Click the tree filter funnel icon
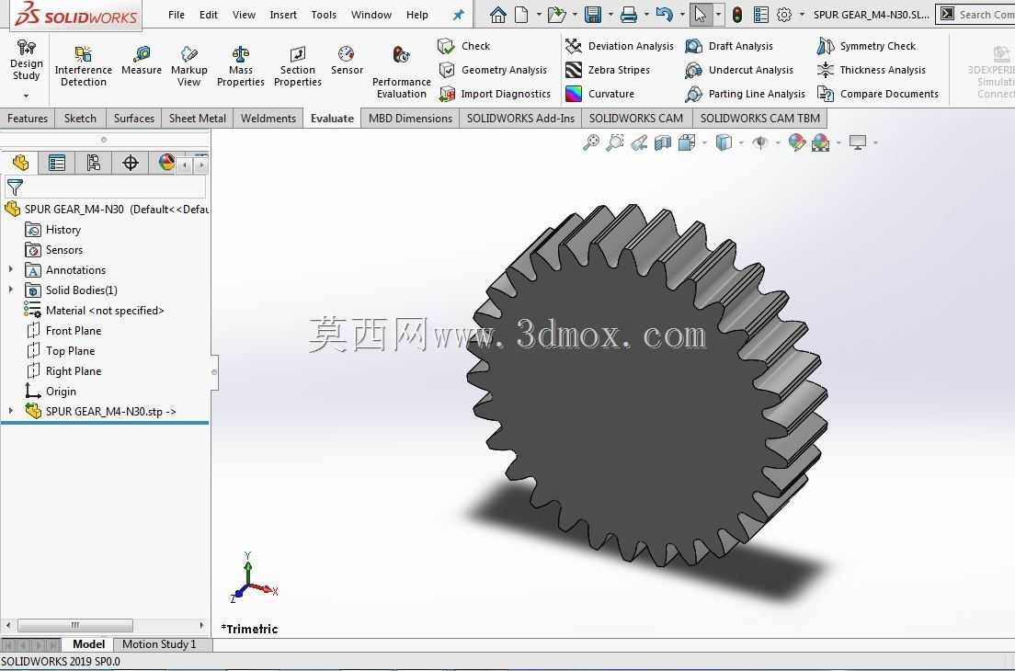This screenshot has width=1015, height=671. pos(15,188)
